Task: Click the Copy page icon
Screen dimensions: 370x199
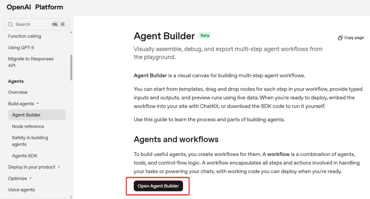Action: pos(340,38)
